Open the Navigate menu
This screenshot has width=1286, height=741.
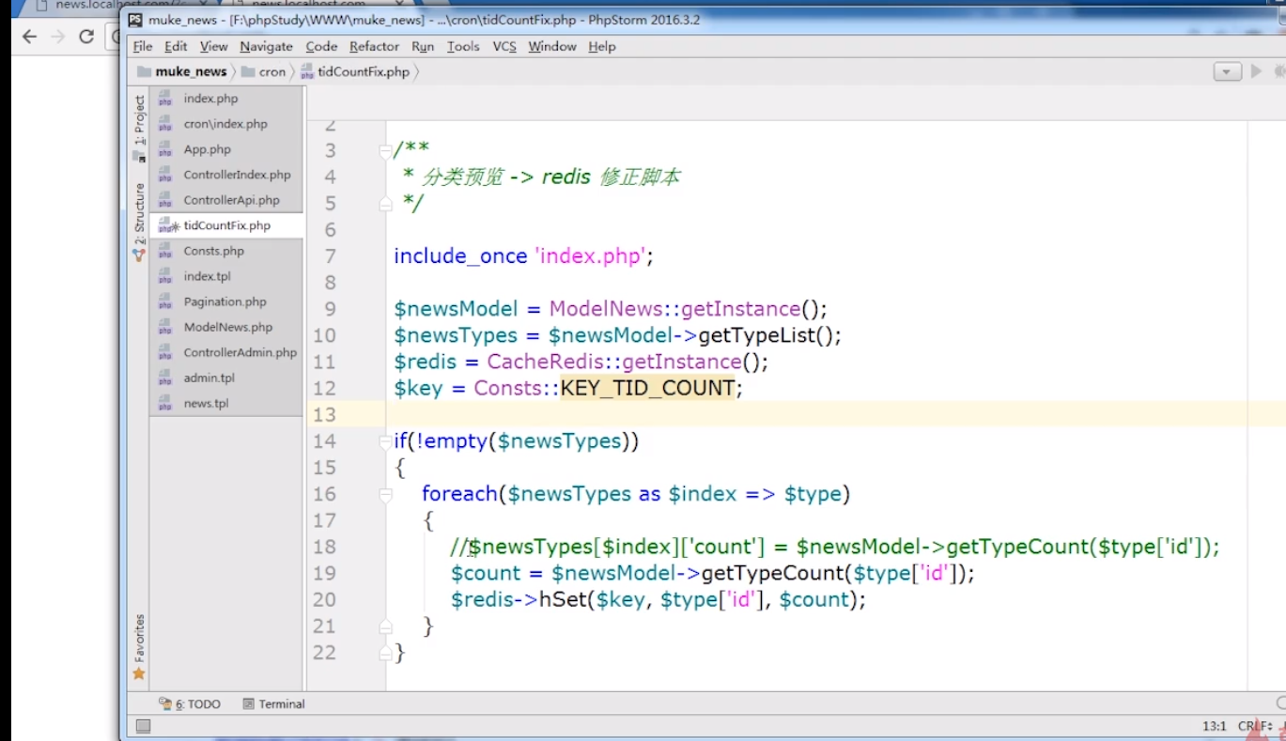click(x=266, y=46)
